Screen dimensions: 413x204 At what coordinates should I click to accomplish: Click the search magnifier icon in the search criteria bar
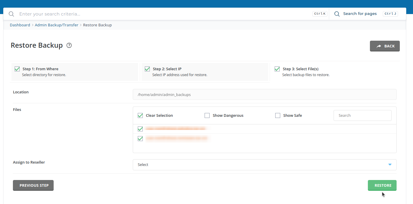(x=11, y=14)
